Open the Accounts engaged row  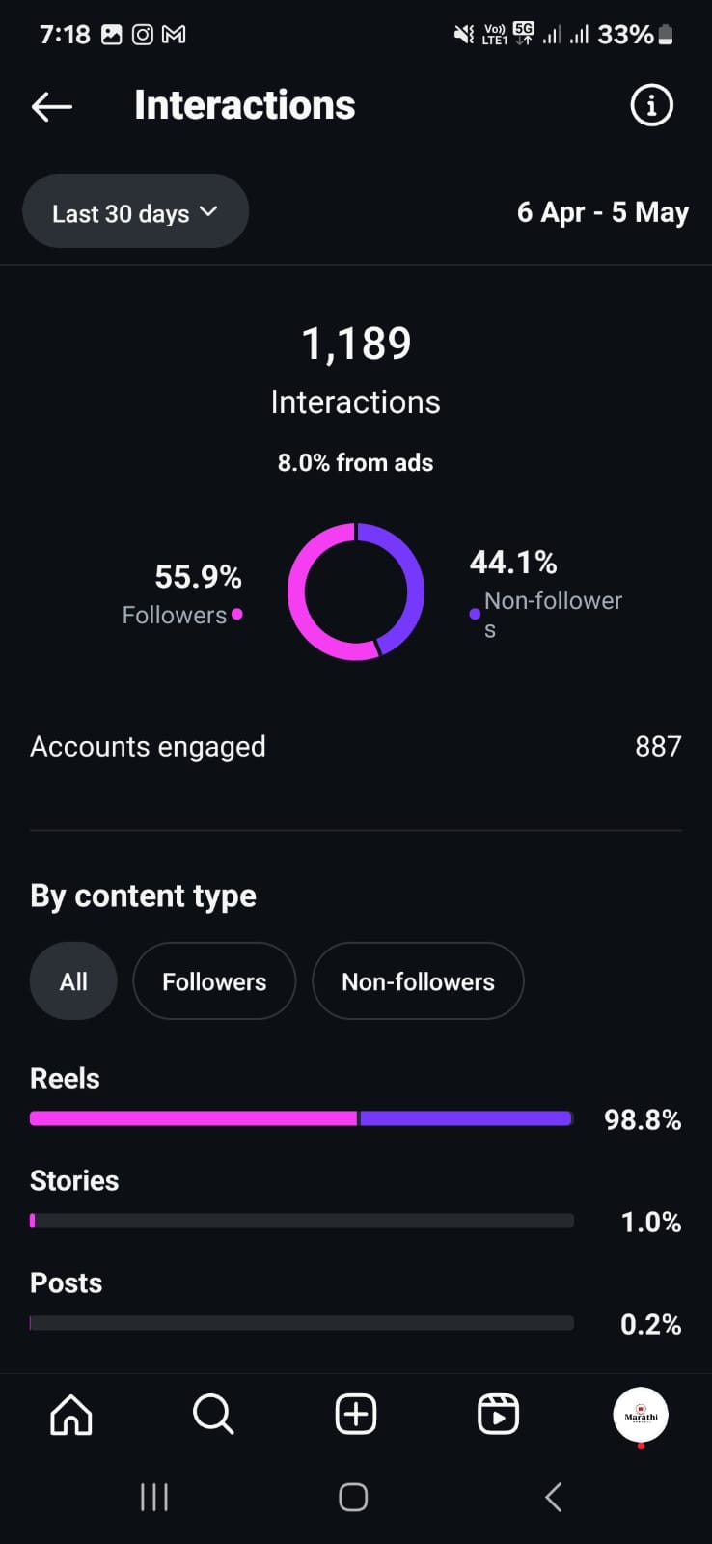point(356,746)
